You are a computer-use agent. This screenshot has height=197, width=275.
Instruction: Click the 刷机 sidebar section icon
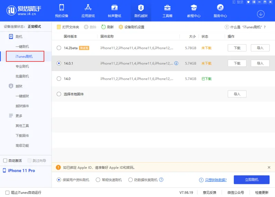coord(11,37)
